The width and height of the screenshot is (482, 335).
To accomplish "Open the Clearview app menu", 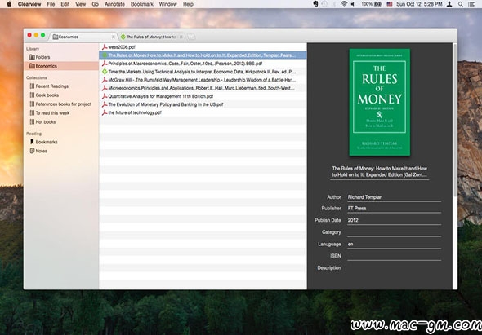I will [29, 4].
